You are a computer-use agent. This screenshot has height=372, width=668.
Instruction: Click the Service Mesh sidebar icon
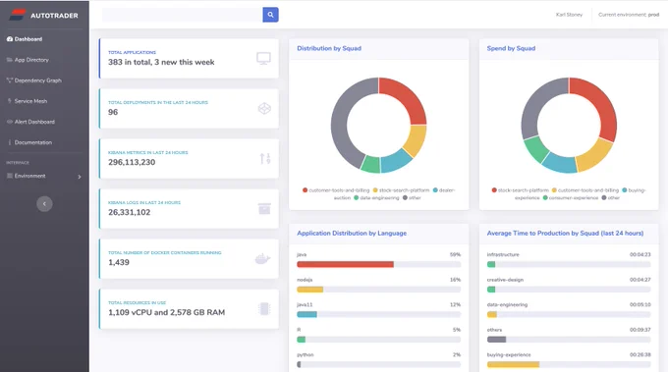point(10,101)
